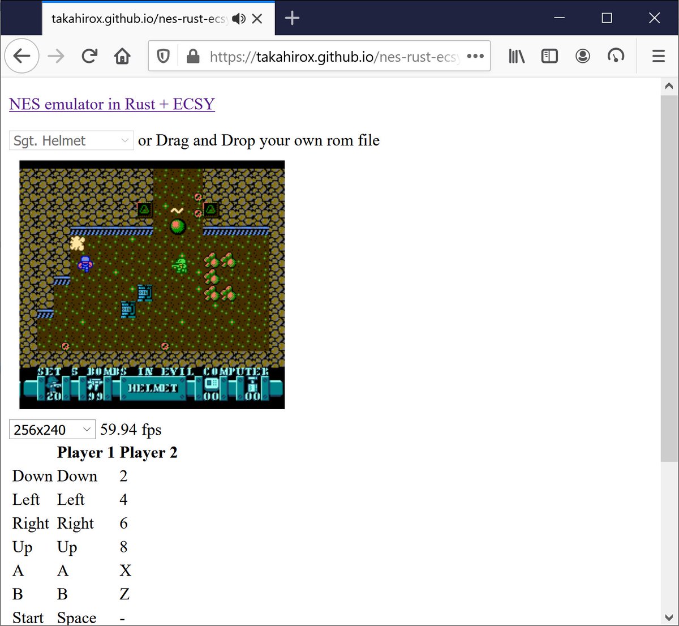Image resolution: width=679 pixels, height=626 pixels.
Task: Expand the 256x240 resolution dropdown
Action: pos(52,430)
